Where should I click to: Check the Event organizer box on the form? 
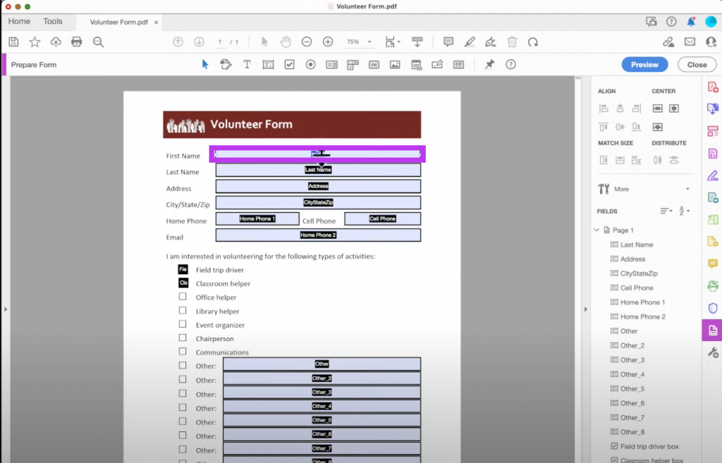[181, 324]
